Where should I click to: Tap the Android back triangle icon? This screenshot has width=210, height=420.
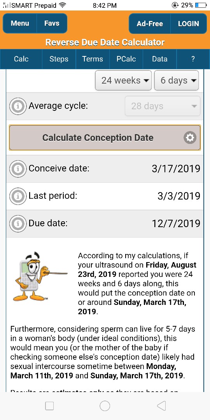coord(161,406)
